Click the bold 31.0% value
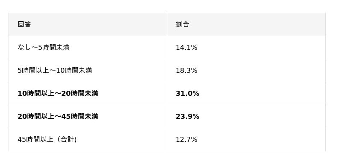 [x=188, y=93]
